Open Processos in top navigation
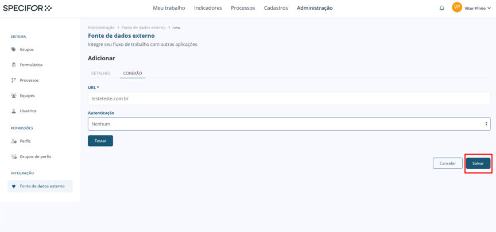Screen dimensions: 496x232 click(243, 8)
